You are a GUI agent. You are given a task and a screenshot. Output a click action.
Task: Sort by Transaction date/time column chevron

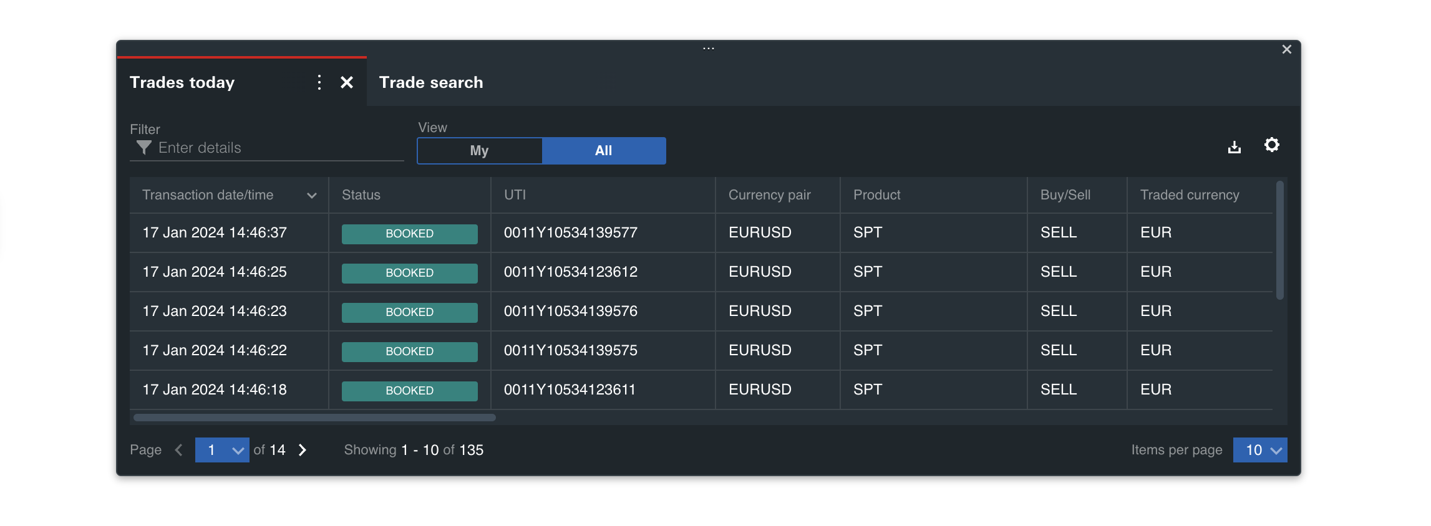click(x=312, y=196)
